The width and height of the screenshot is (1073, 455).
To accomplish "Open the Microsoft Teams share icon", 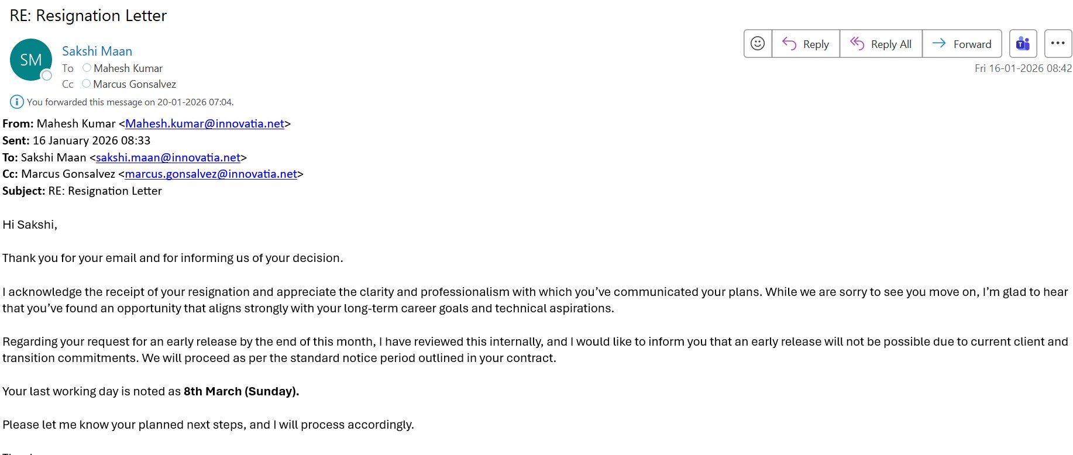I will pyautogui.click(x=1023, y=44).
